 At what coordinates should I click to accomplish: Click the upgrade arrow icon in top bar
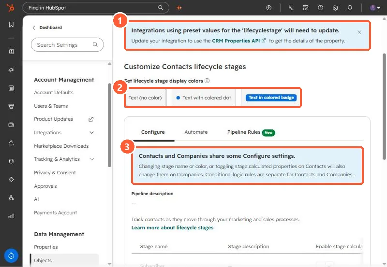(x=269, y=8)
